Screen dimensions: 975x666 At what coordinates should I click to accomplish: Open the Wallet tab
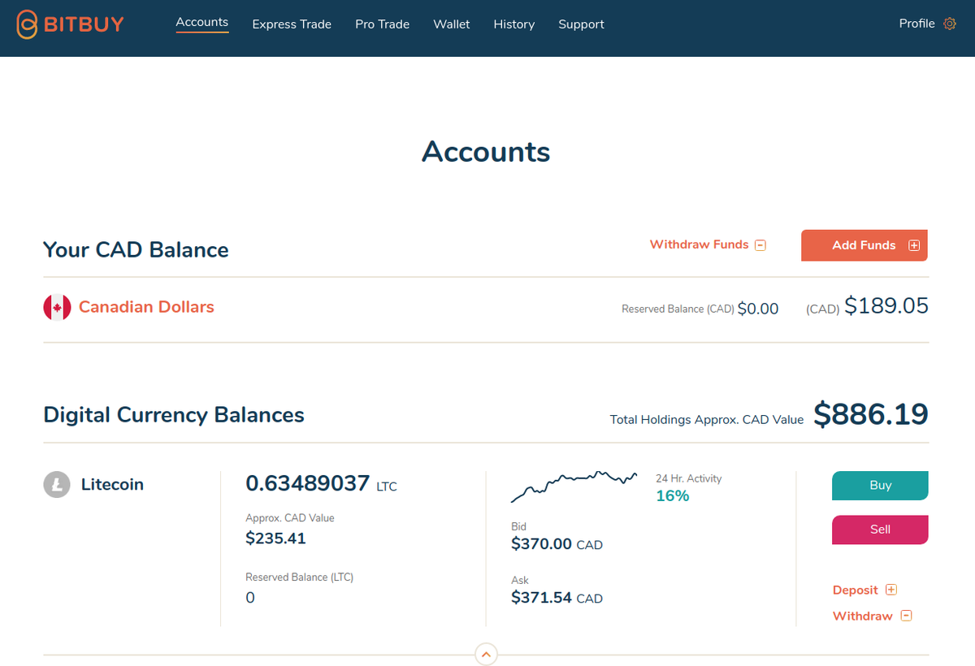click(452, 24)
